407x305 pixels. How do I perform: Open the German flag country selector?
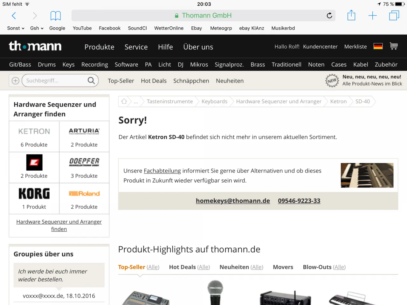tap(378, 46)
